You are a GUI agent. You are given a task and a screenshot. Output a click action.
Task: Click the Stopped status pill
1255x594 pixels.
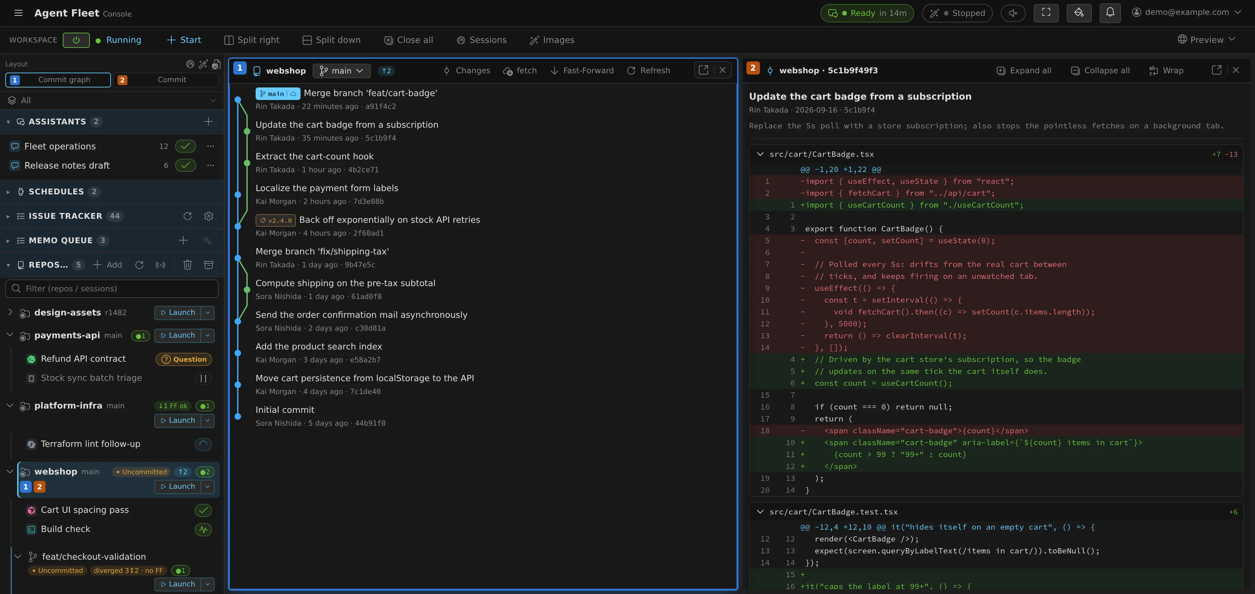(957, 13)
